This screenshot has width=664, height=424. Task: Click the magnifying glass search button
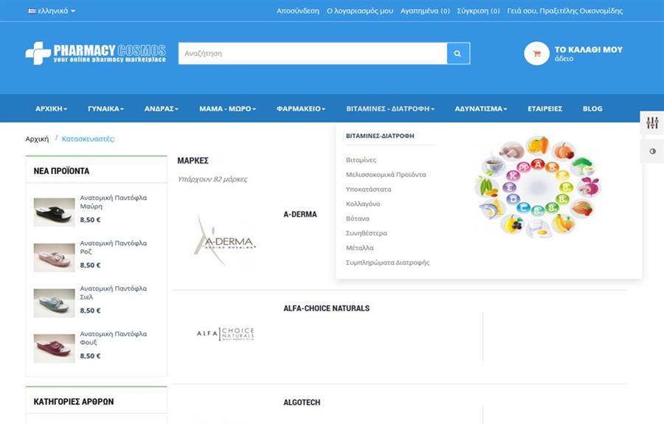[x=457, y=54]
